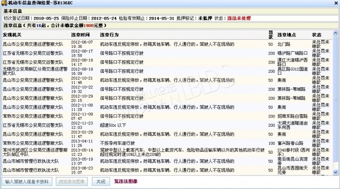Viewport: 340px width, 189px height.
Task: Click the scrollbar down arrow
Action: tap(336, 173)
